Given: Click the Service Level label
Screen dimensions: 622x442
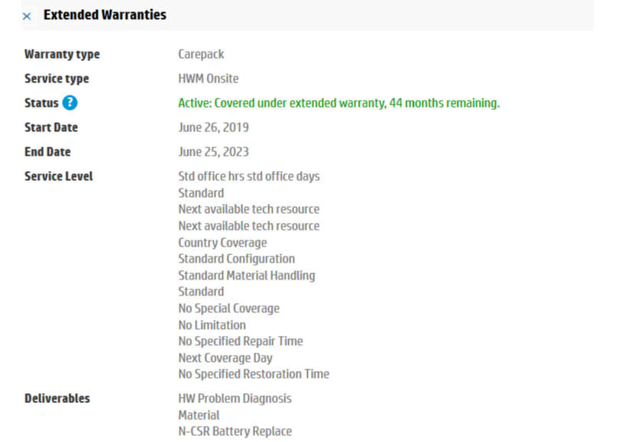Looking at the screenshot, I should (x=59, y=176).
